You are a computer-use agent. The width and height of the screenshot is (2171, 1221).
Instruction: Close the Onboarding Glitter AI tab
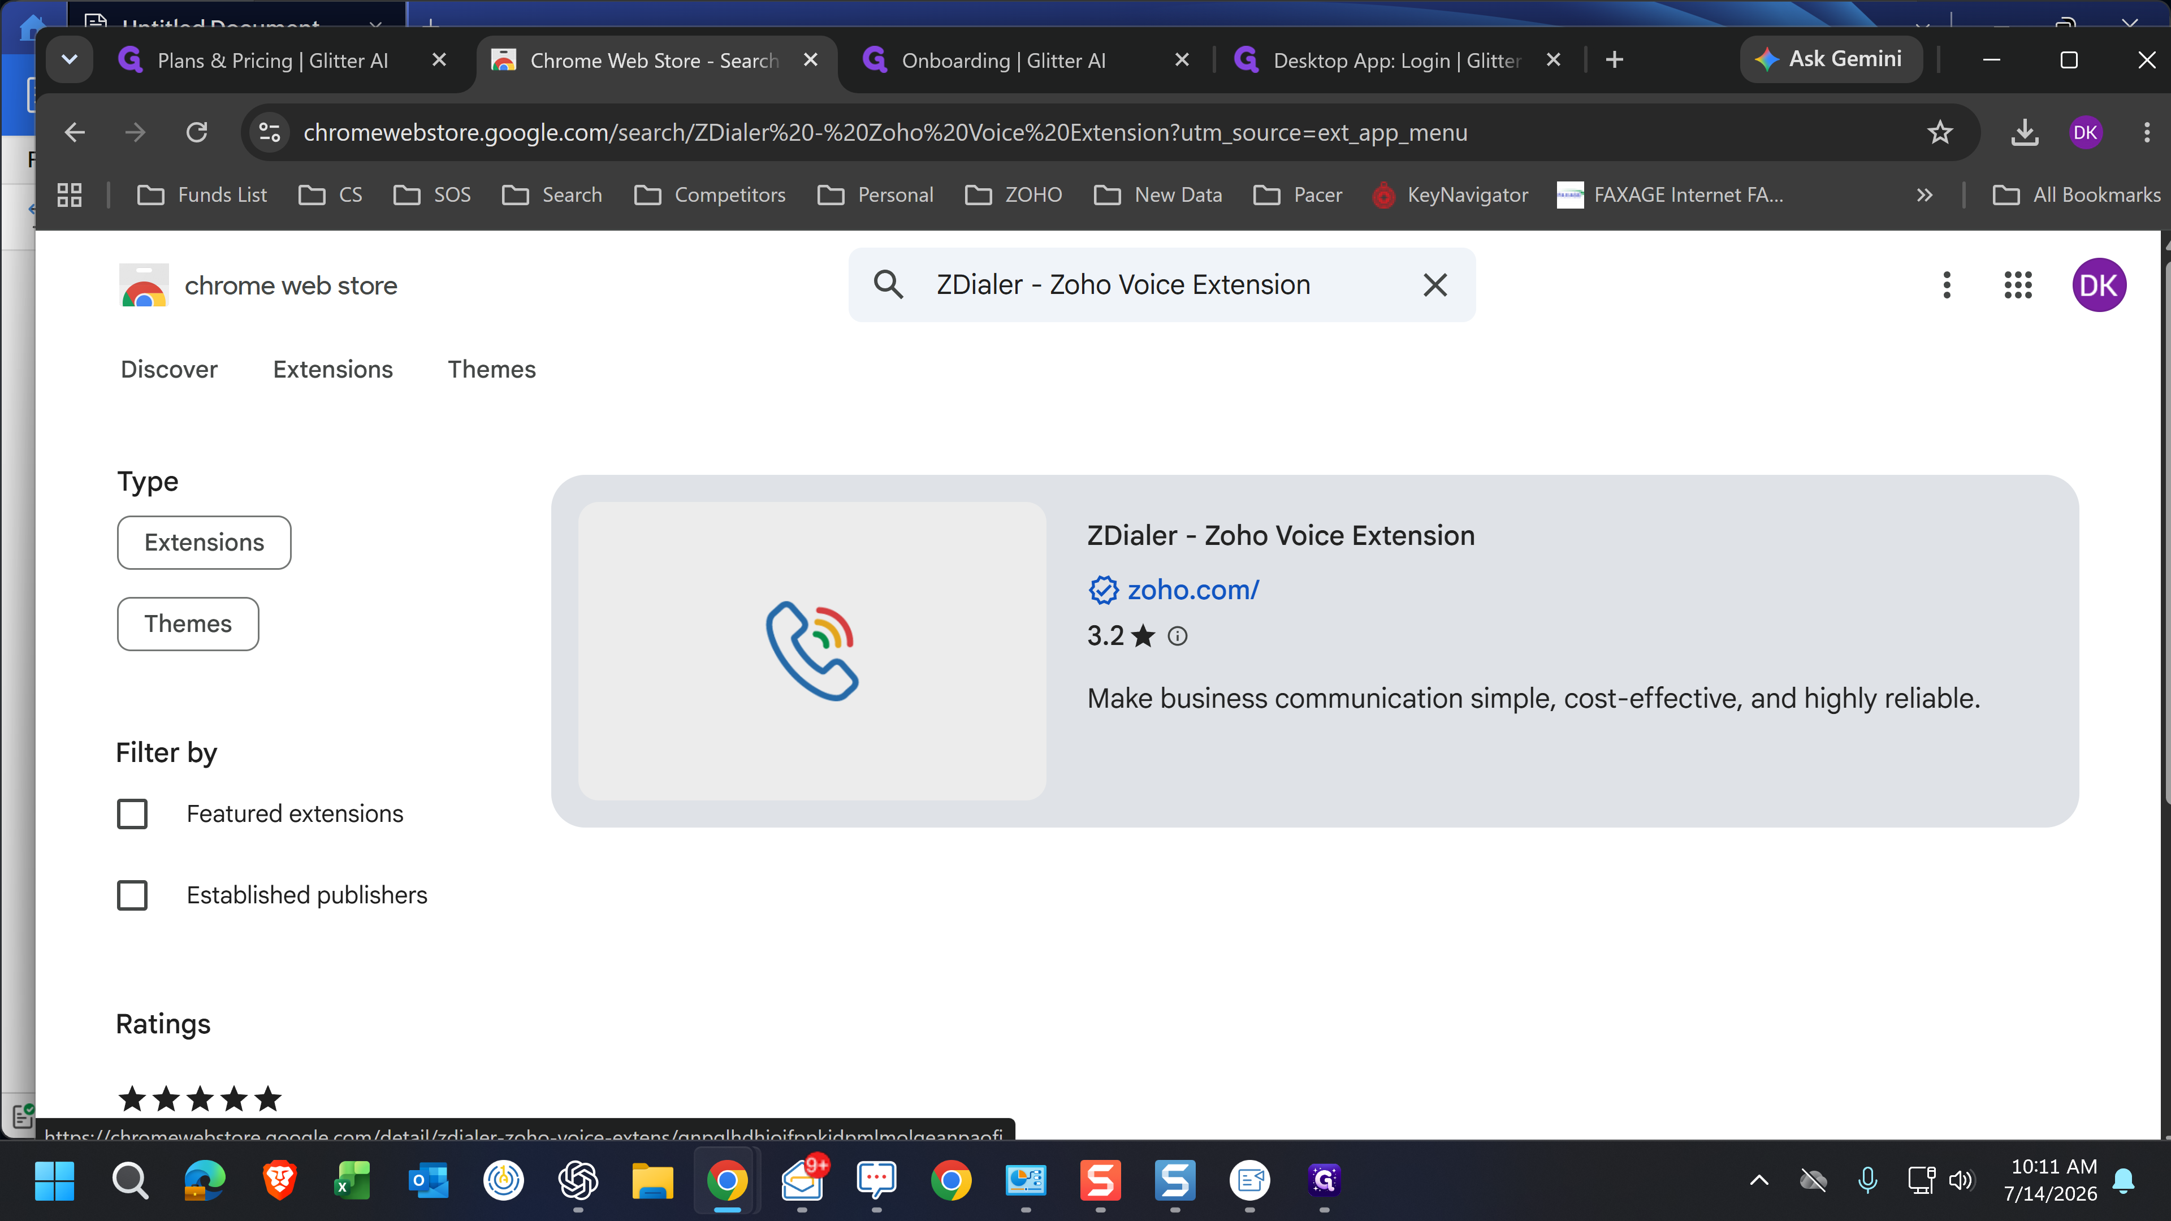click(1182, 60)
